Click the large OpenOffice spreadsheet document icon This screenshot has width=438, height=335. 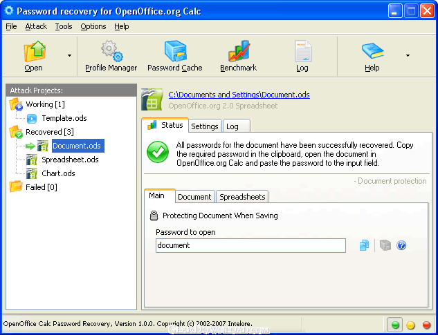click(x=152, y=100)
